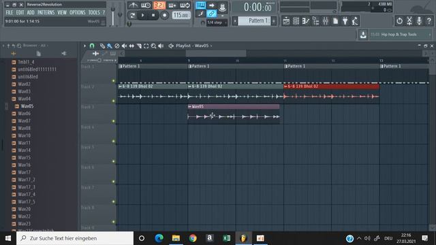This screenshot has height=245, width=436.
Task: Click the record button
Action: [x=164, y=15]
